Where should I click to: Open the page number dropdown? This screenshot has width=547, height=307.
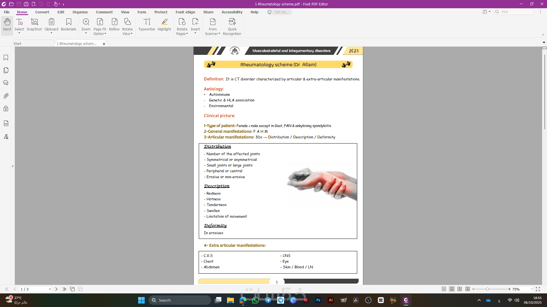50,289
